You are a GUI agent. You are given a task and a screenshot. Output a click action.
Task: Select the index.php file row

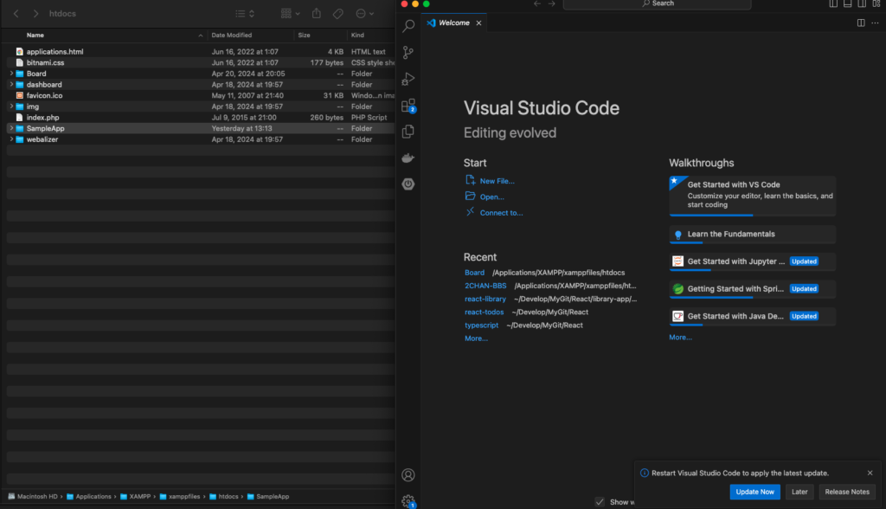point(201,118)
